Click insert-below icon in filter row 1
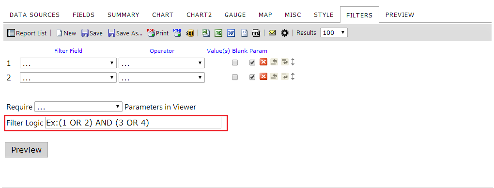 pos(285,62)
